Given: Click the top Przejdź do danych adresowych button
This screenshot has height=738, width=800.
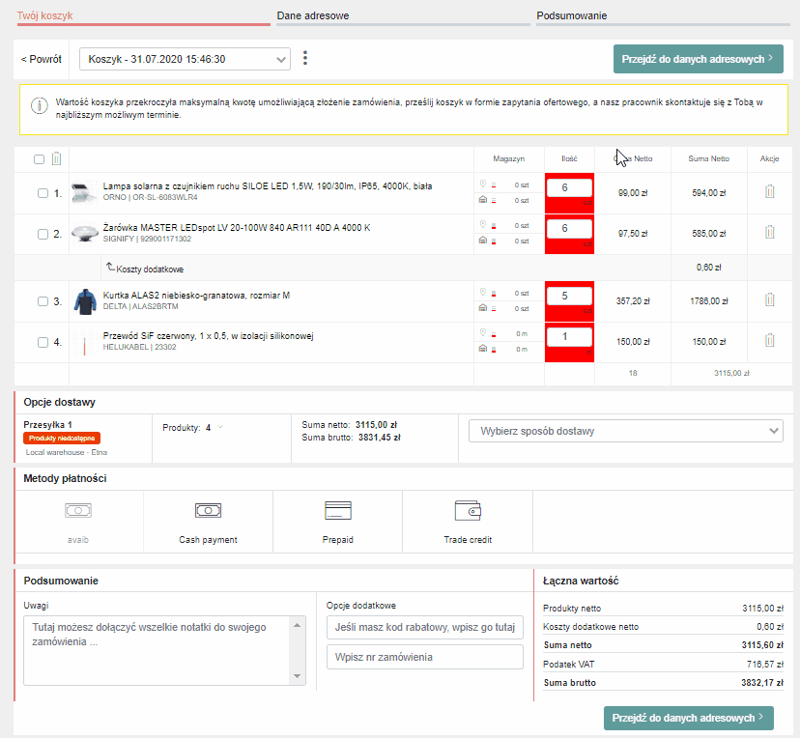Looking at the screenshot, I should 698,59.
